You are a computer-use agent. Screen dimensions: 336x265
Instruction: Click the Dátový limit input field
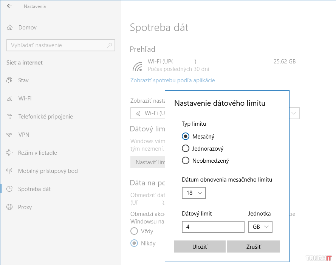tap(213, 227)
